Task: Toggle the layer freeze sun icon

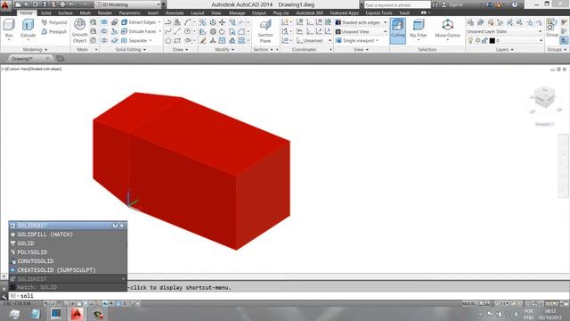Action: click(x=477, y=40)
